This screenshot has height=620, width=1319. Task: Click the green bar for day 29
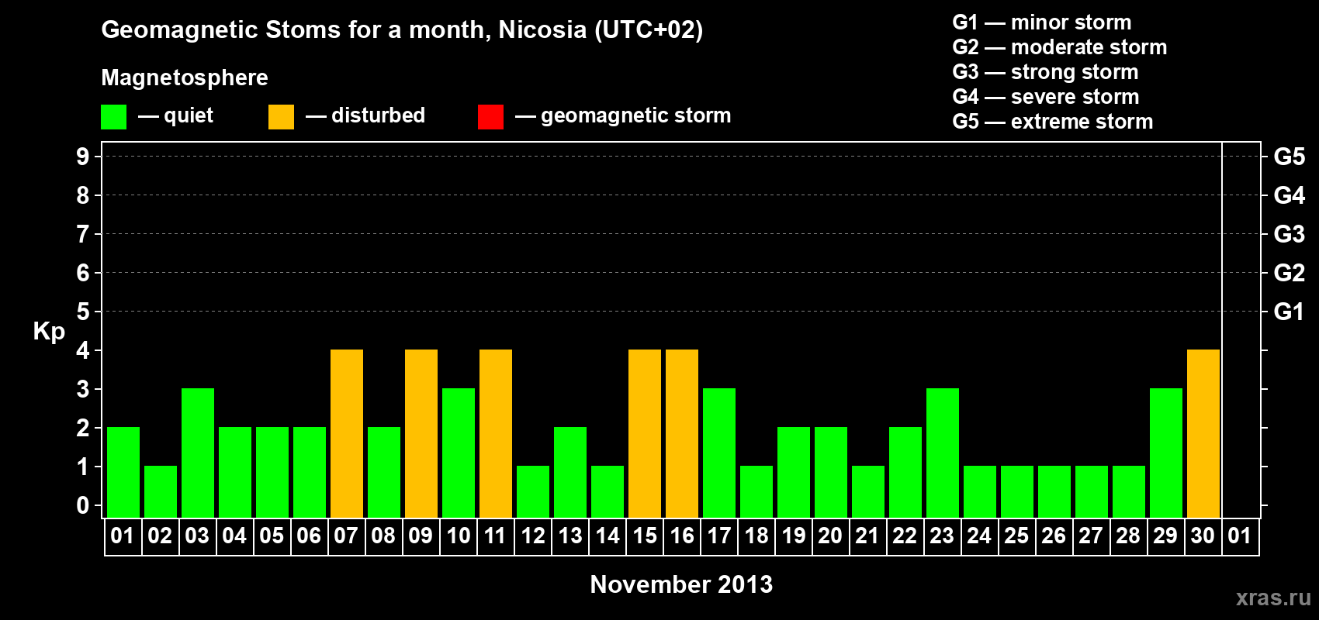tap(1166, 453)
